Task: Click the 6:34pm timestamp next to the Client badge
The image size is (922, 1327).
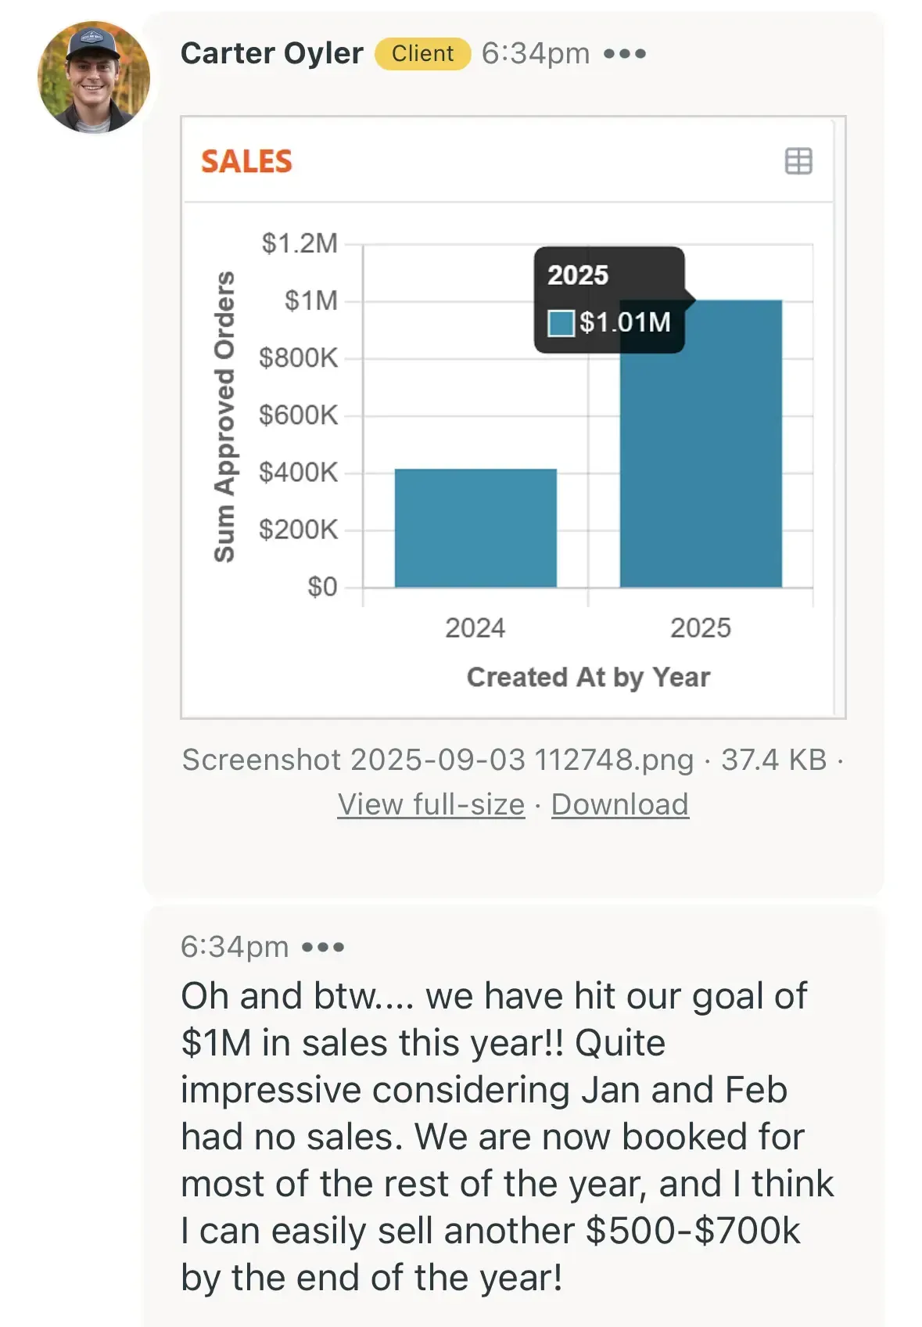Action: tap(536, 53)
